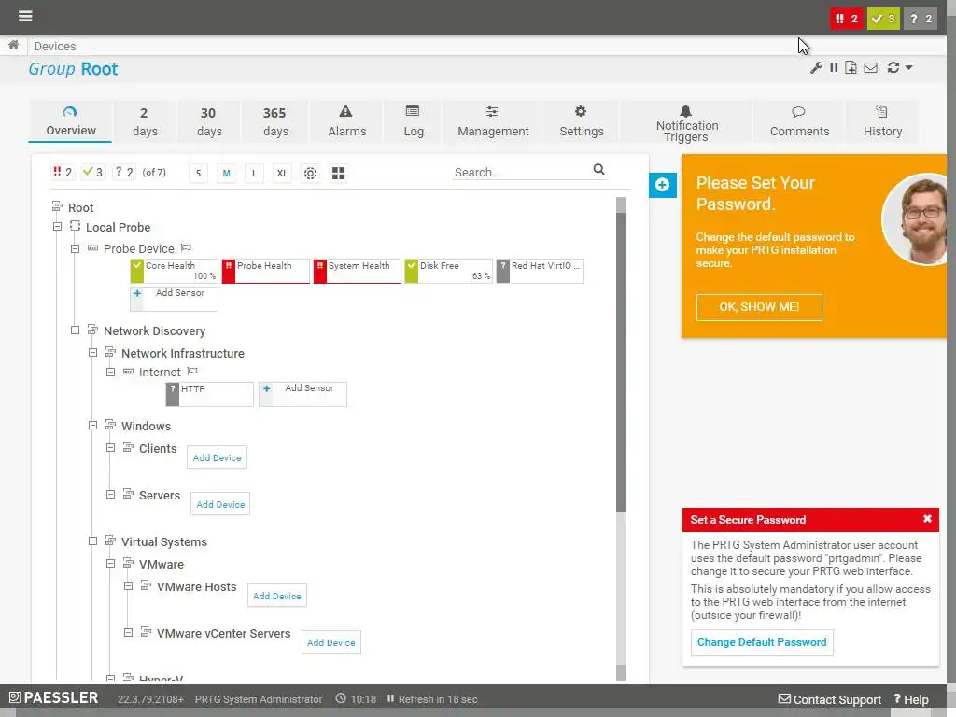Switch to sunburst view icon

point(310,173)
